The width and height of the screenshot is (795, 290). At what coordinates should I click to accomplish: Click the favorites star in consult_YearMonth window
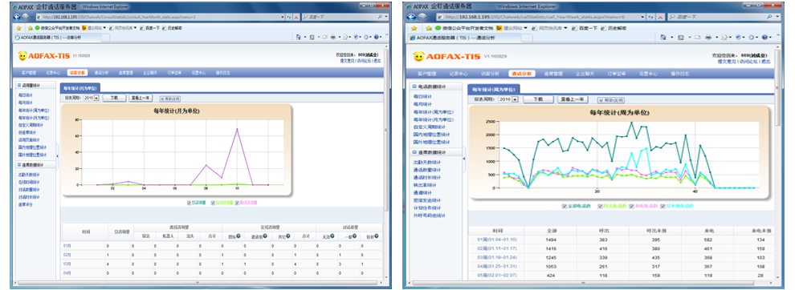(x=18, y=28)
